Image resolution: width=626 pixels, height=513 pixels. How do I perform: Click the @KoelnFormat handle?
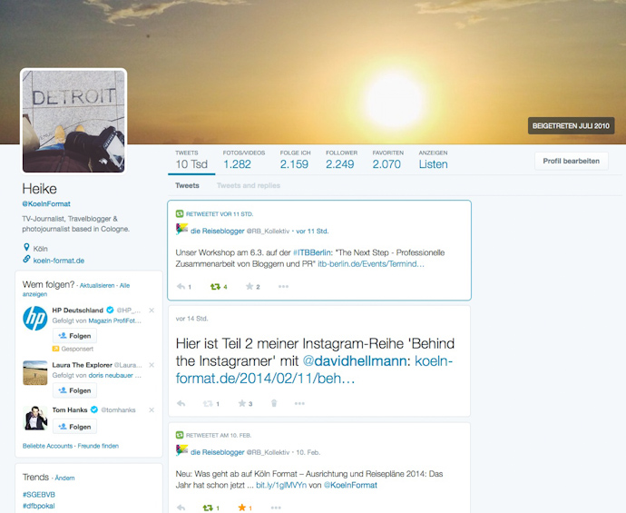click(x=46, y=203)
